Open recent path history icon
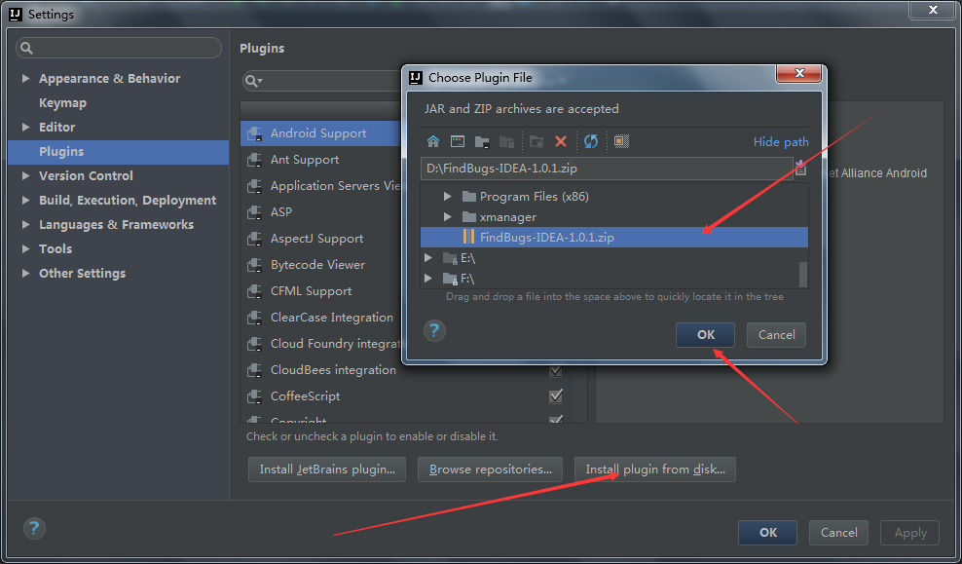The image size is (962, 564). point(800,168)
